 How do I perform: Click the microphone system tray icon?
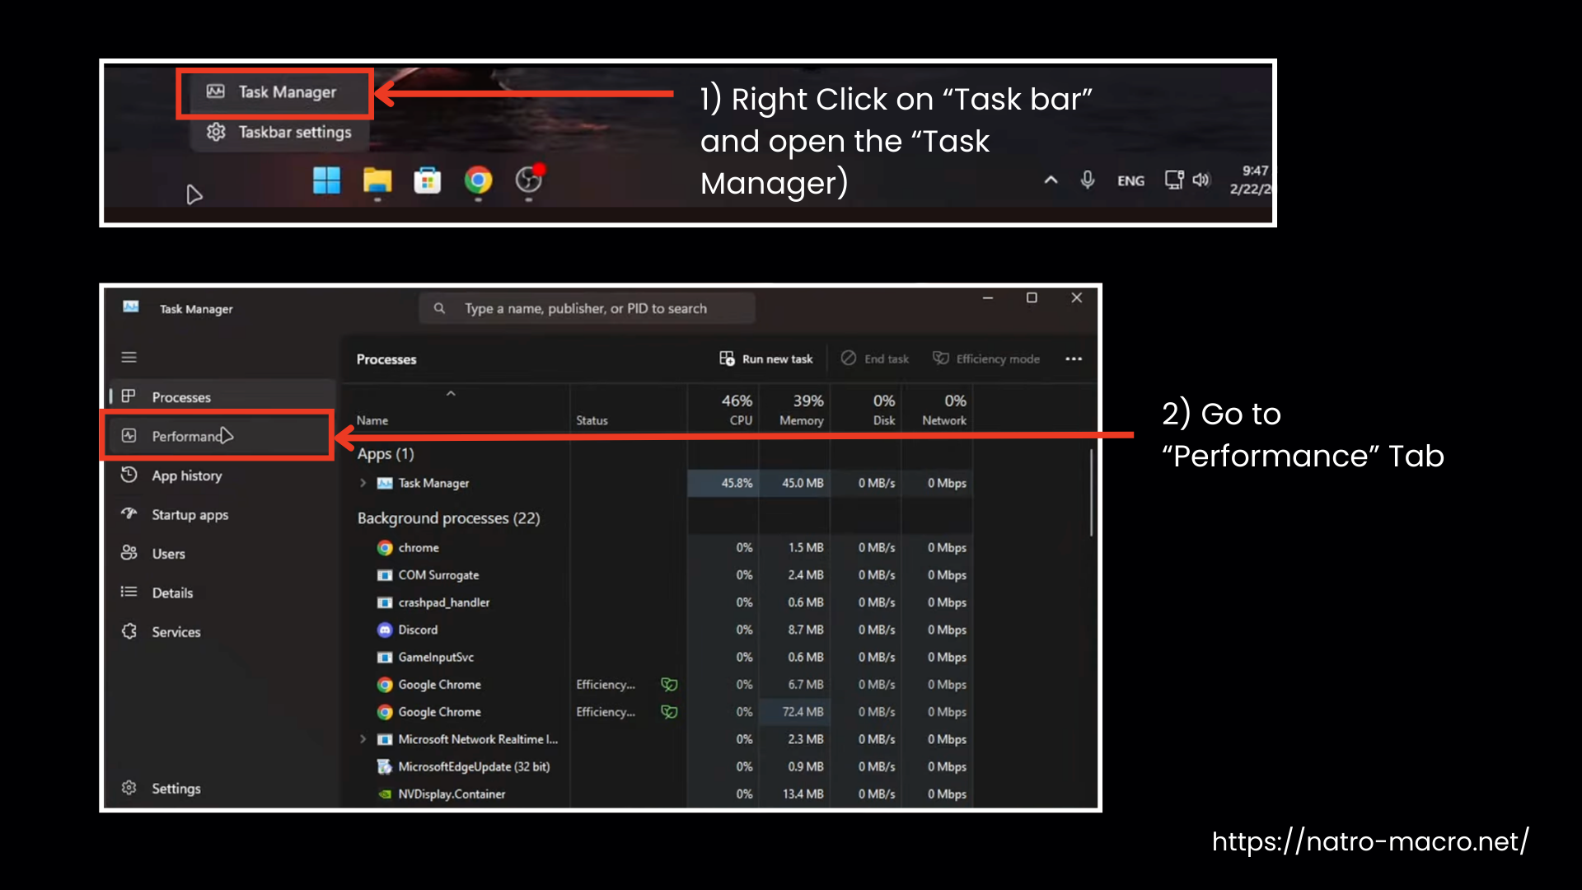click(1088, 180)
